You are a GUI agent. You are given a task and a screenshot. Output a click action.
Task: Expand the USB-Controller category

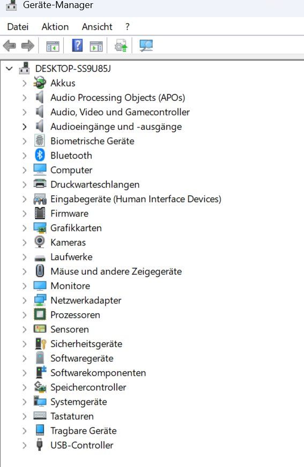[x=25, y=446]
